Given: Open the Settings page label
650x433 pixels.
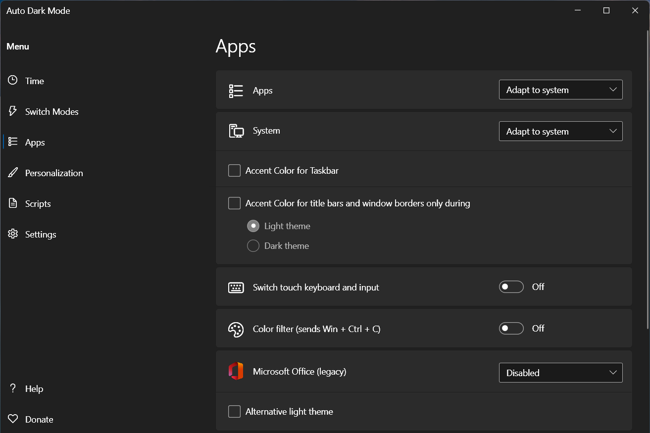Looking at the screenshot, I should [x=41, y=234].
